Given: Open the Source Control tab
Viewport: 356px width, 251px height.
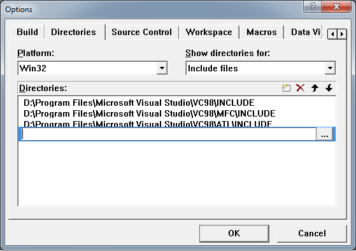Looking at the screenshot, I should [x=141, y=32].
